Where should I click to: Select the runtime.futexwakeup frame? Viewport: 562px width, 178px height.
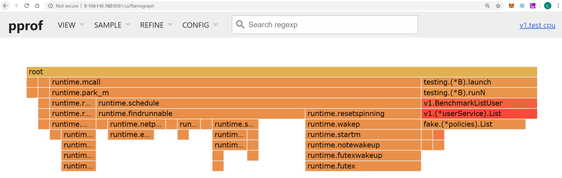363,155
